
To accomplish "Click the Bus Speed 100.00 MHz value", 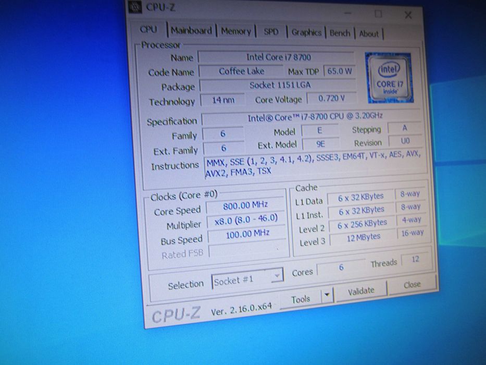I will click(x=247, y=234).
